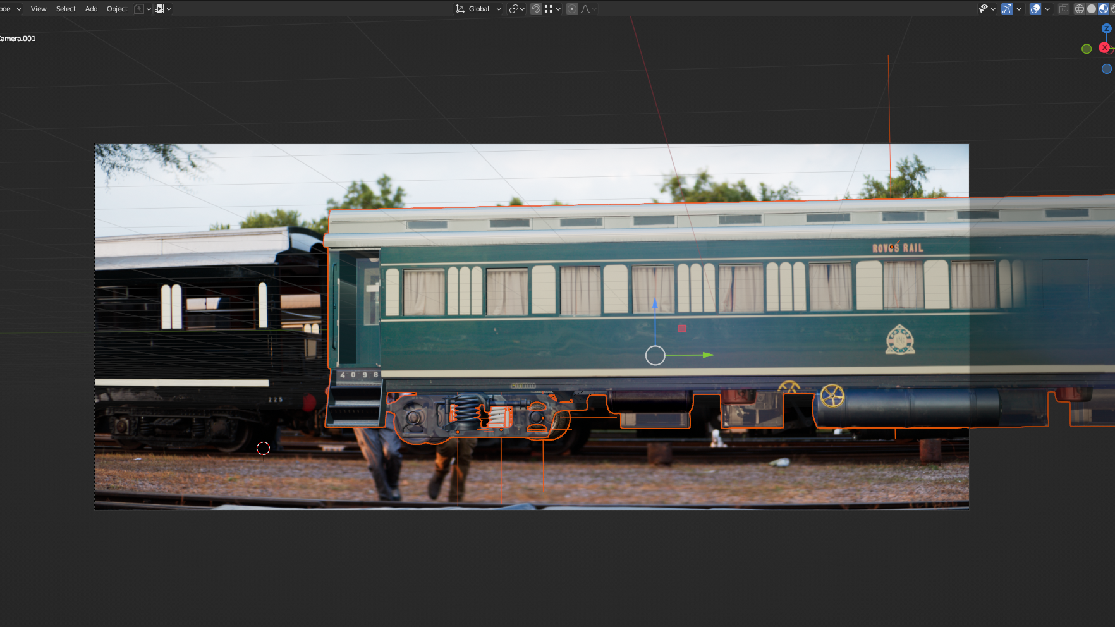The width and height of the screenshot is (1115, 627).
Task: Open the grease pencil draw mode dropdown
Action: click(143, 9)
